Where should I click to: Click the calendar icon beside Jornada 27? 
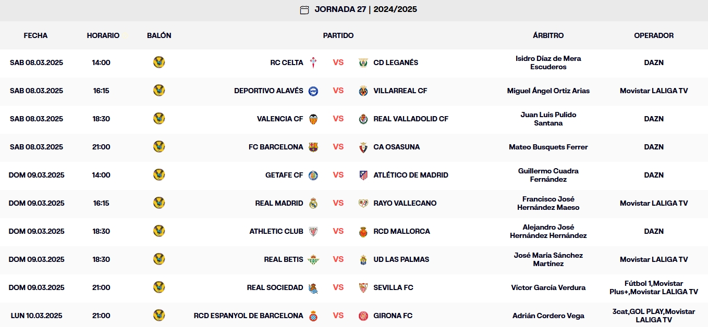[304, 9]
